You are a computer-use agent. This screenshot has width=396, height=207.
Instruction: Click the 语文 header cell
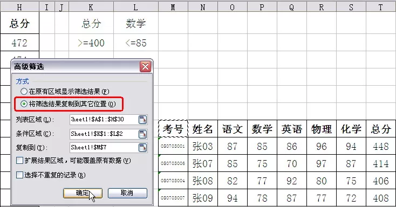[x=233, y=129]
